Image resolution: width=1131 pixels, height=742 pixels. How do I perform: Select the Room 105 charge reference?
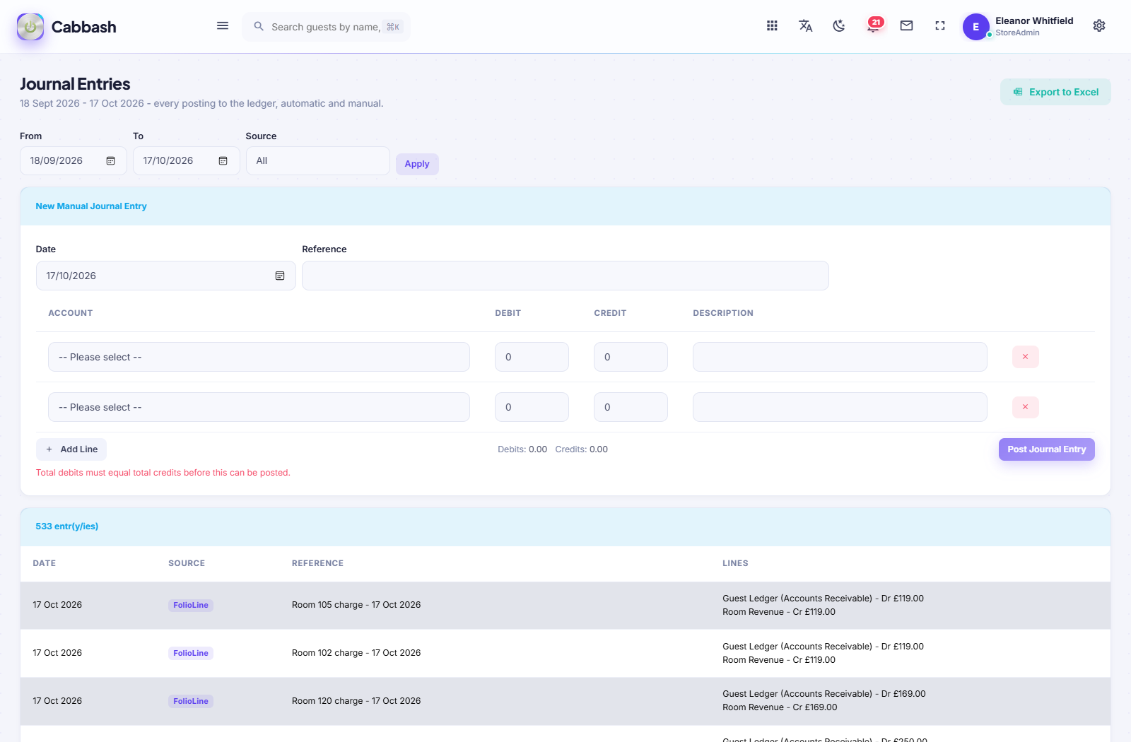click(x=356, y=605)
